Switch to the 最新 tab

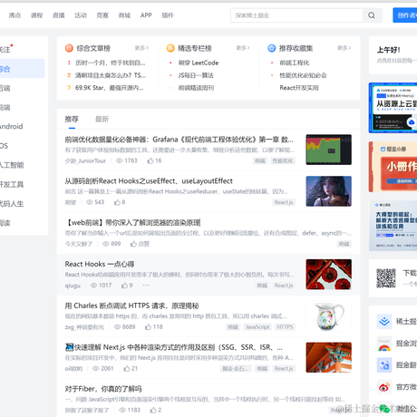point(102,119)
